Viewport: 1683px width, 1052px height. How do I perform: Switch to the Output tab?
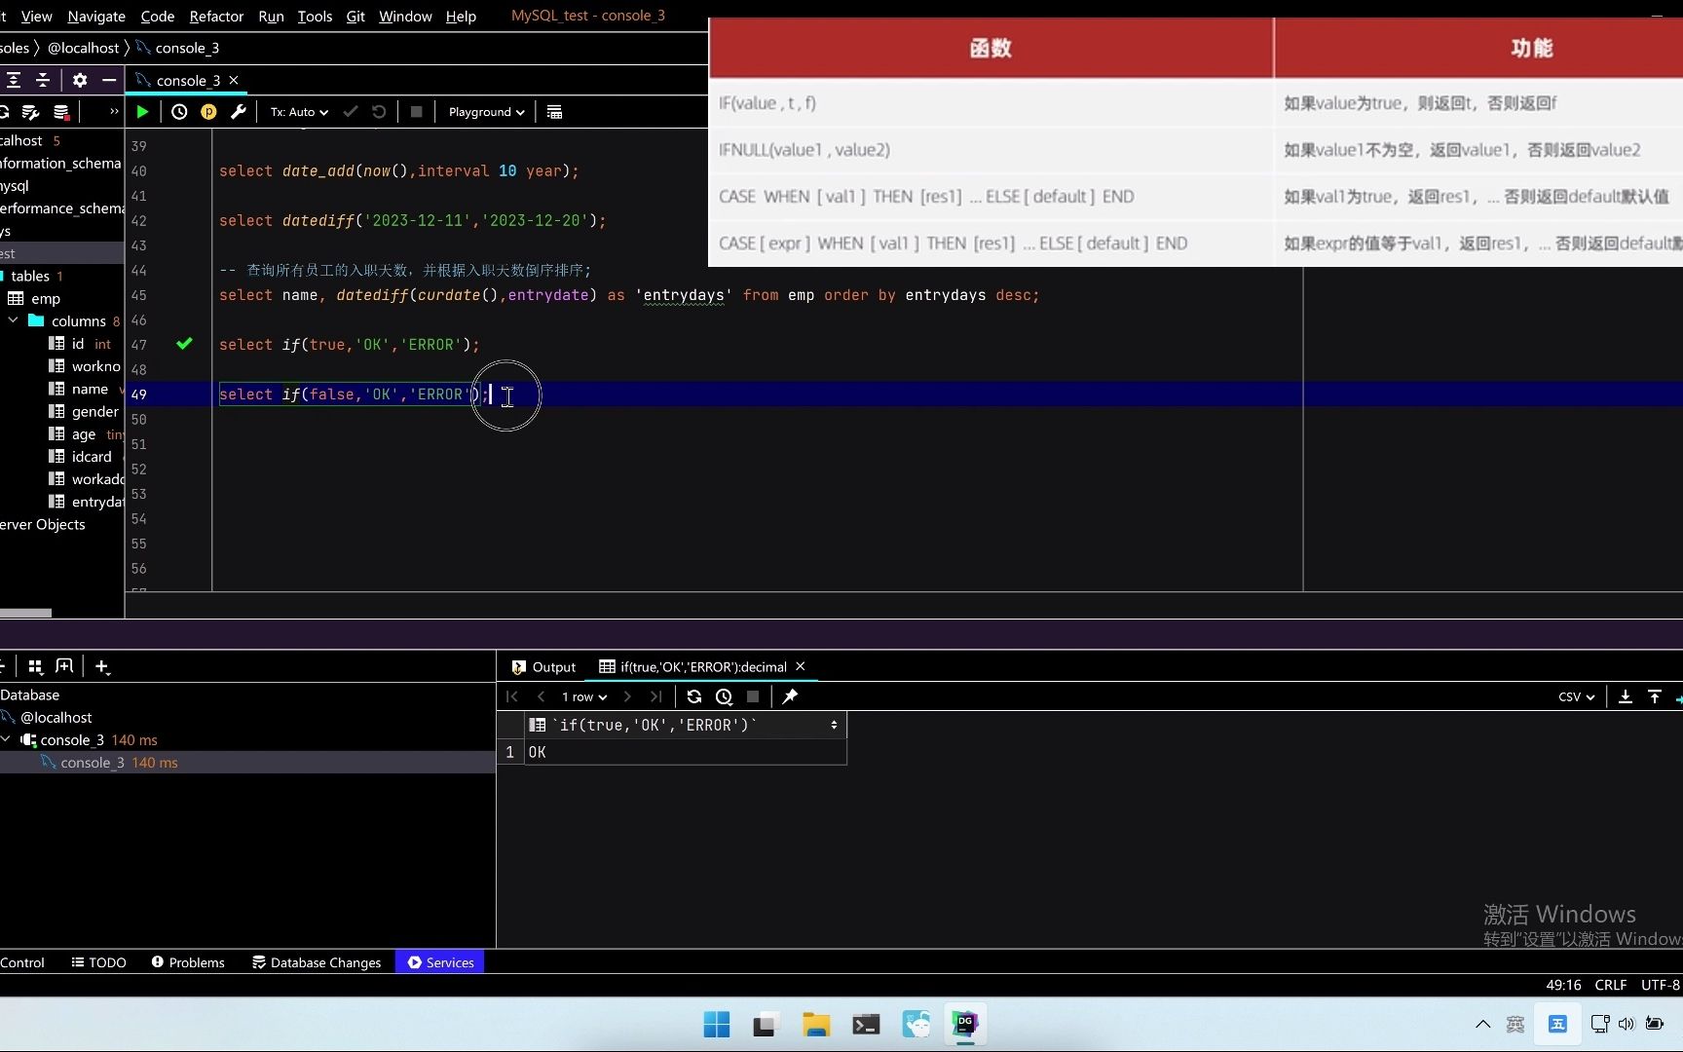tap(552, 667)
